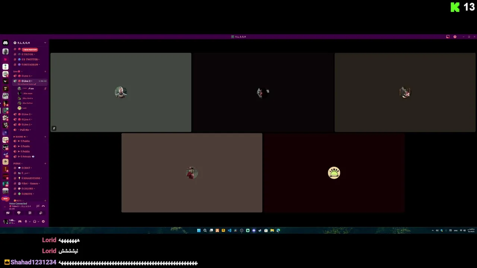Create a channel in PUBLIC category

click(45, 163)
